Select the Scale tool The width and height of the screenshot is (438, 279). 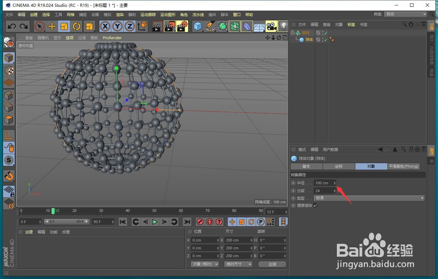point(64,26)
